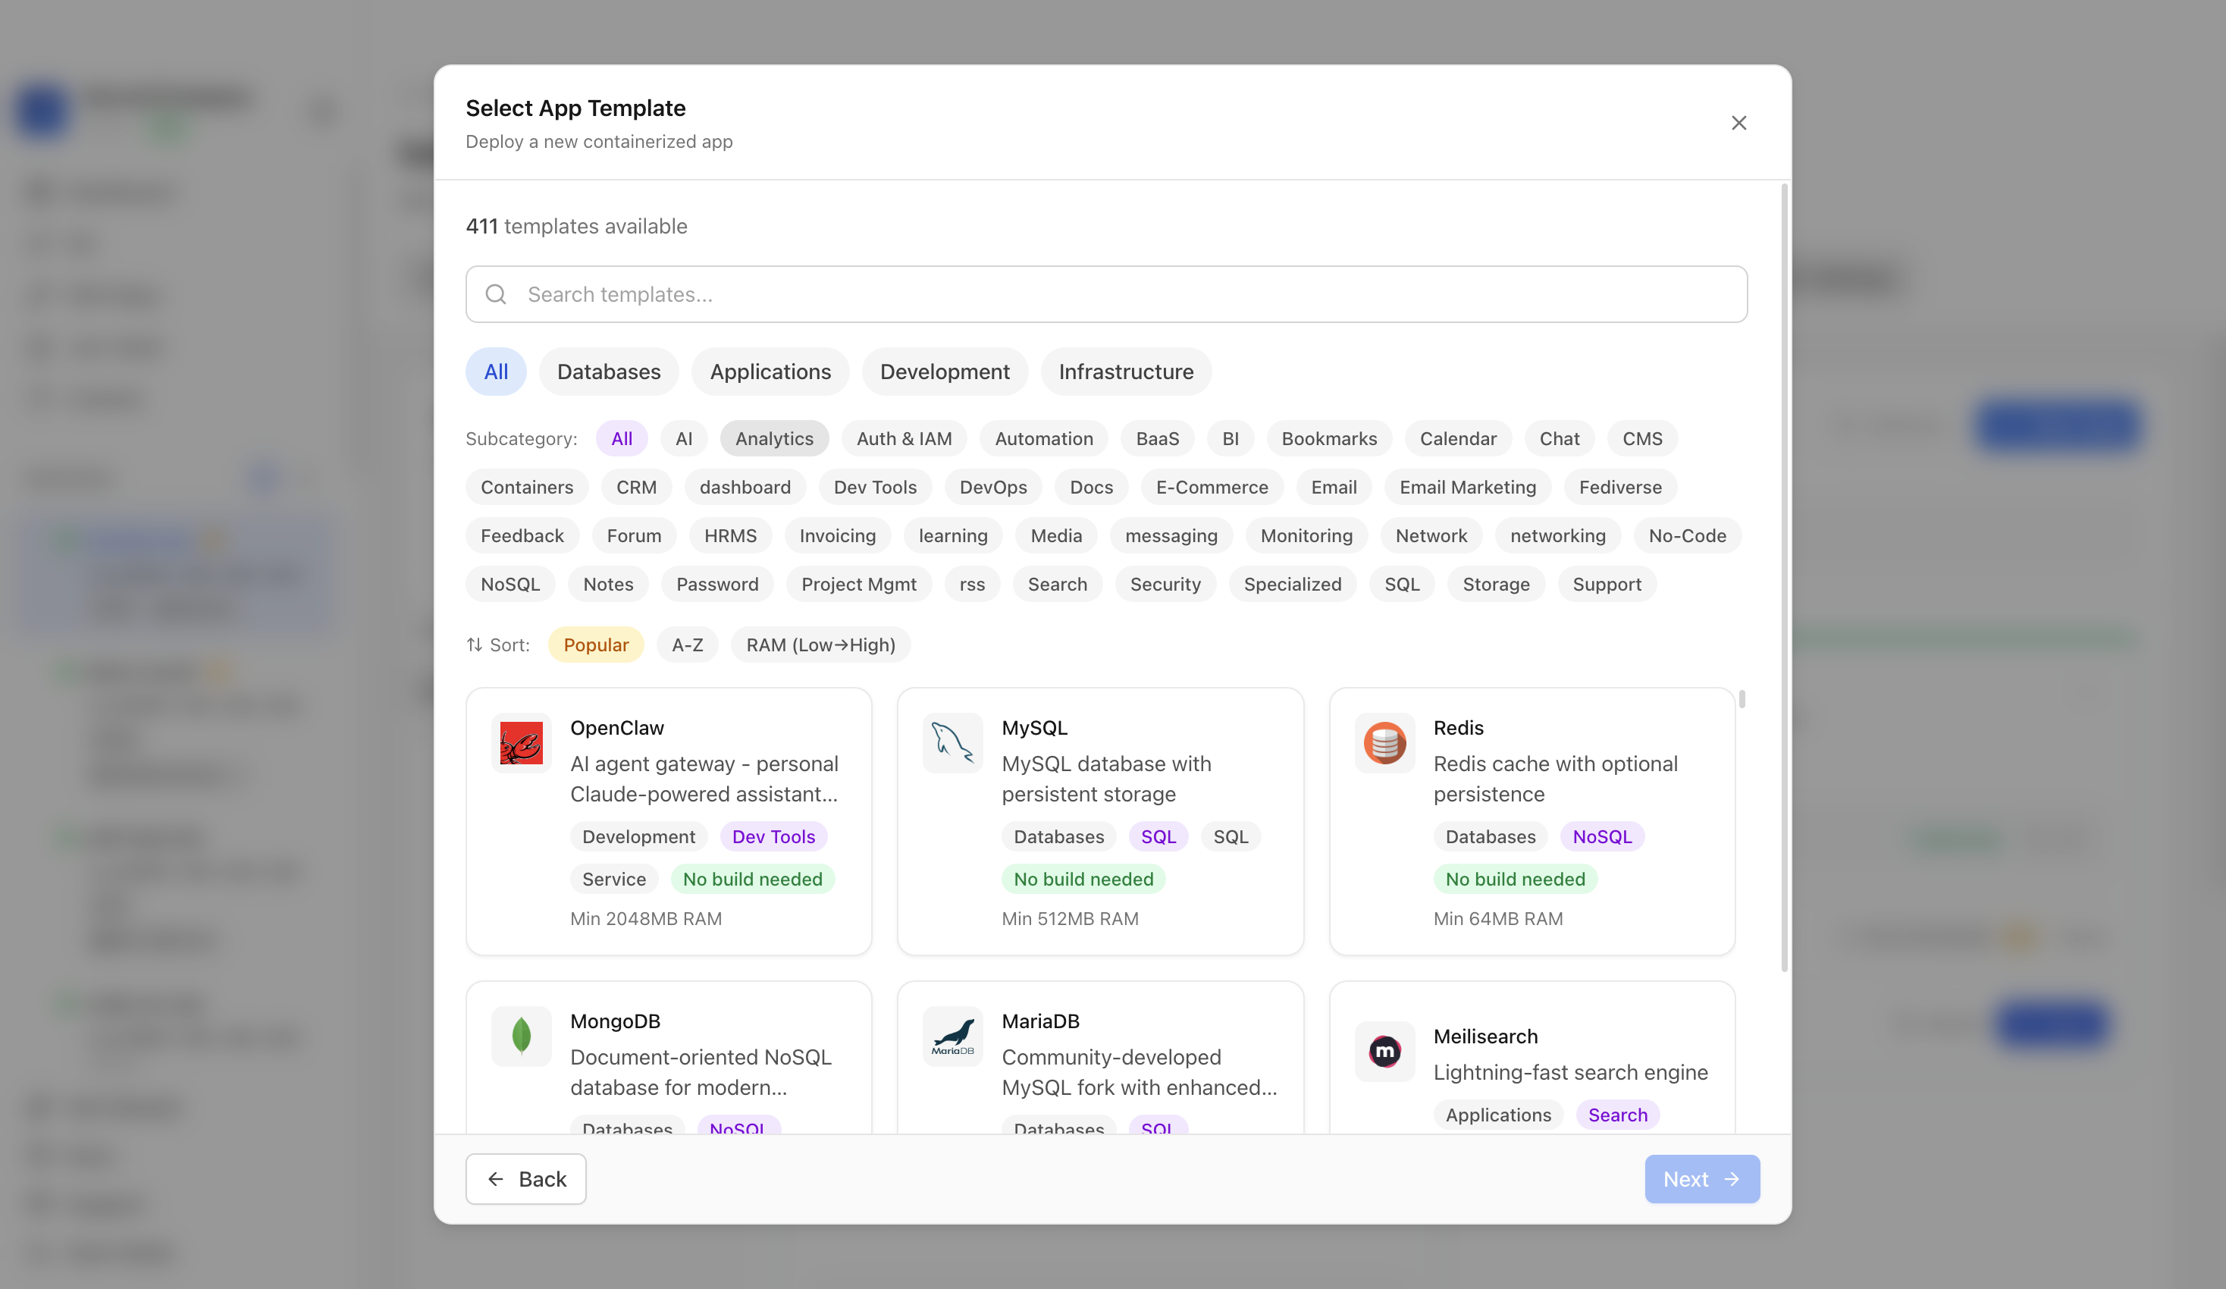Close the Select App Template dialog
The image size is (2226, 1289).
point(1738,123)
